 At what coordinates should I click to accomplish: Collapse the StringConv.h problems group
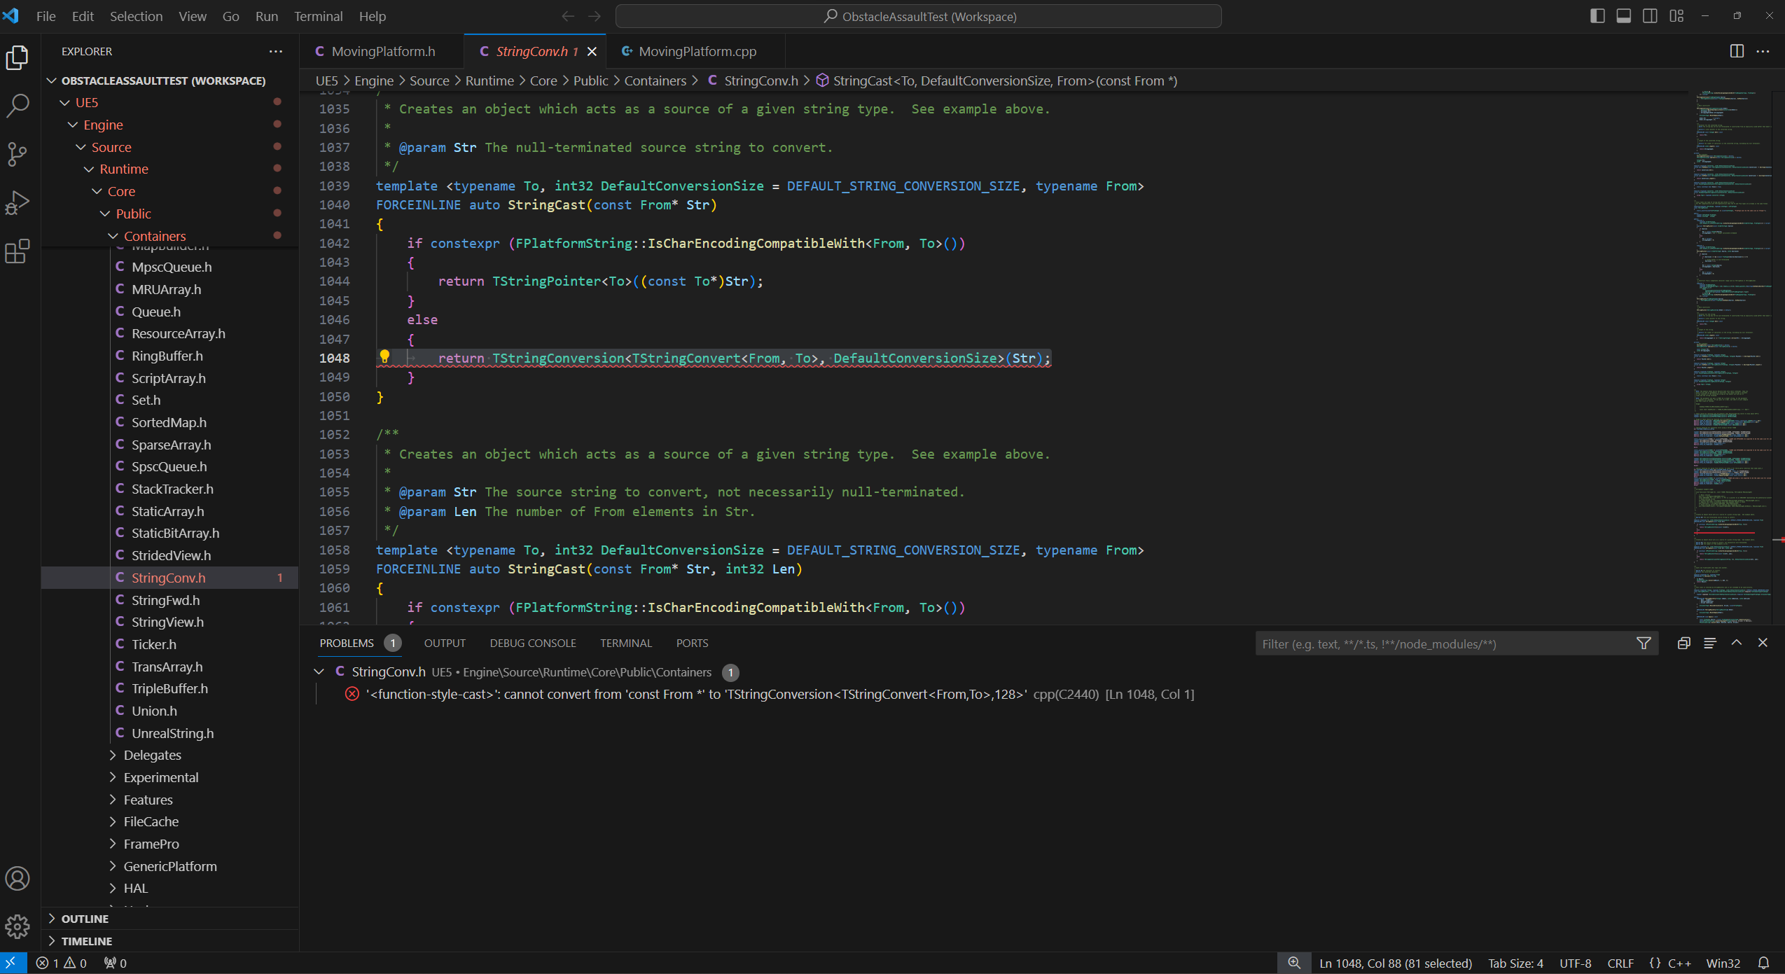pyautogui.click(x=319, y=672)
